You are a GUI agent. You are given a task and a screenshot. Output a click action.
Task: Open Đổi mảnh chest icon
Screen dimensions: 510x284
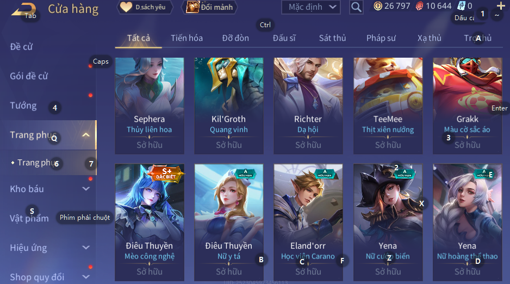click(x=192, y=7)
